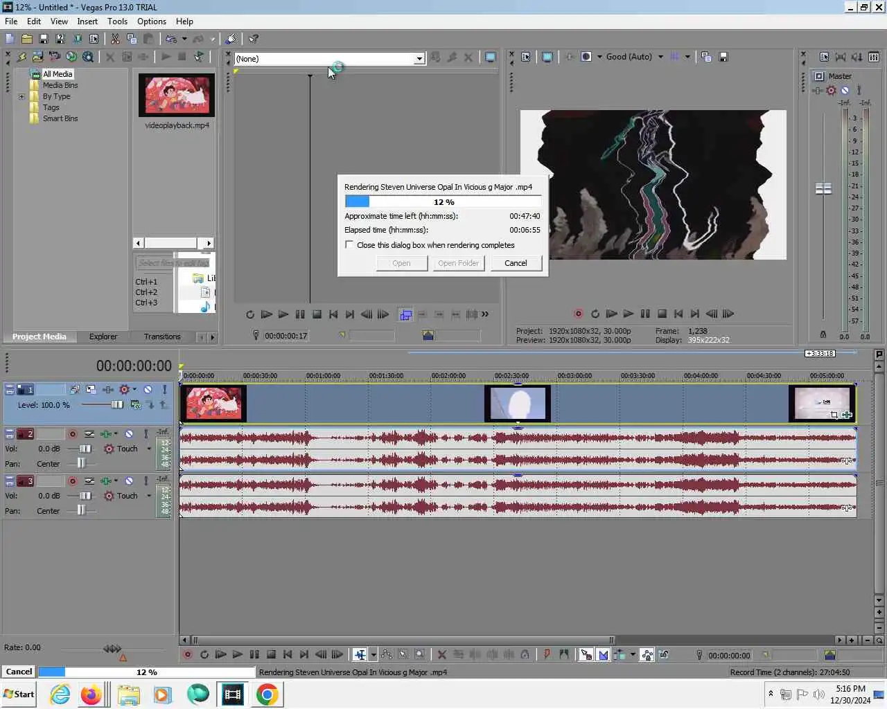Click the Copy icon in main toolbar
The image size is (887, 709).
tap(132, 39)
